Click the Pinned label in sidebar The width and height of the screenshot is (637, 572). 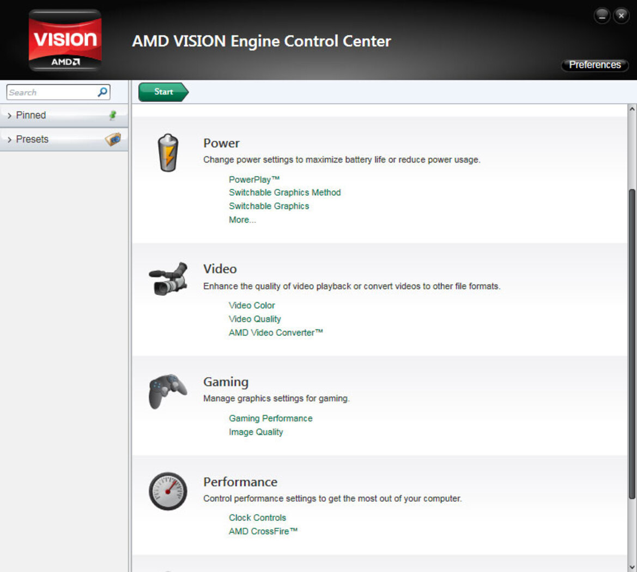[x=31, y=116]
